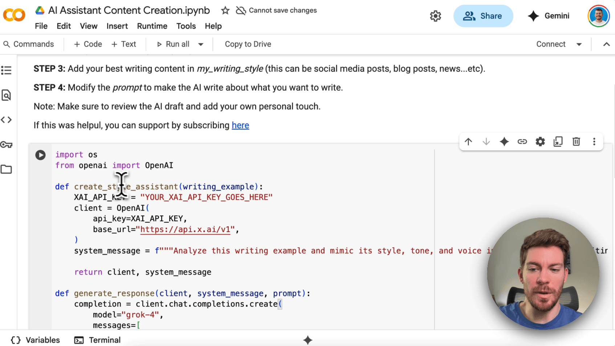Viewport: 615px width, 346px height.
Task: Open more cell actions menu
Action: coord(594,142)
